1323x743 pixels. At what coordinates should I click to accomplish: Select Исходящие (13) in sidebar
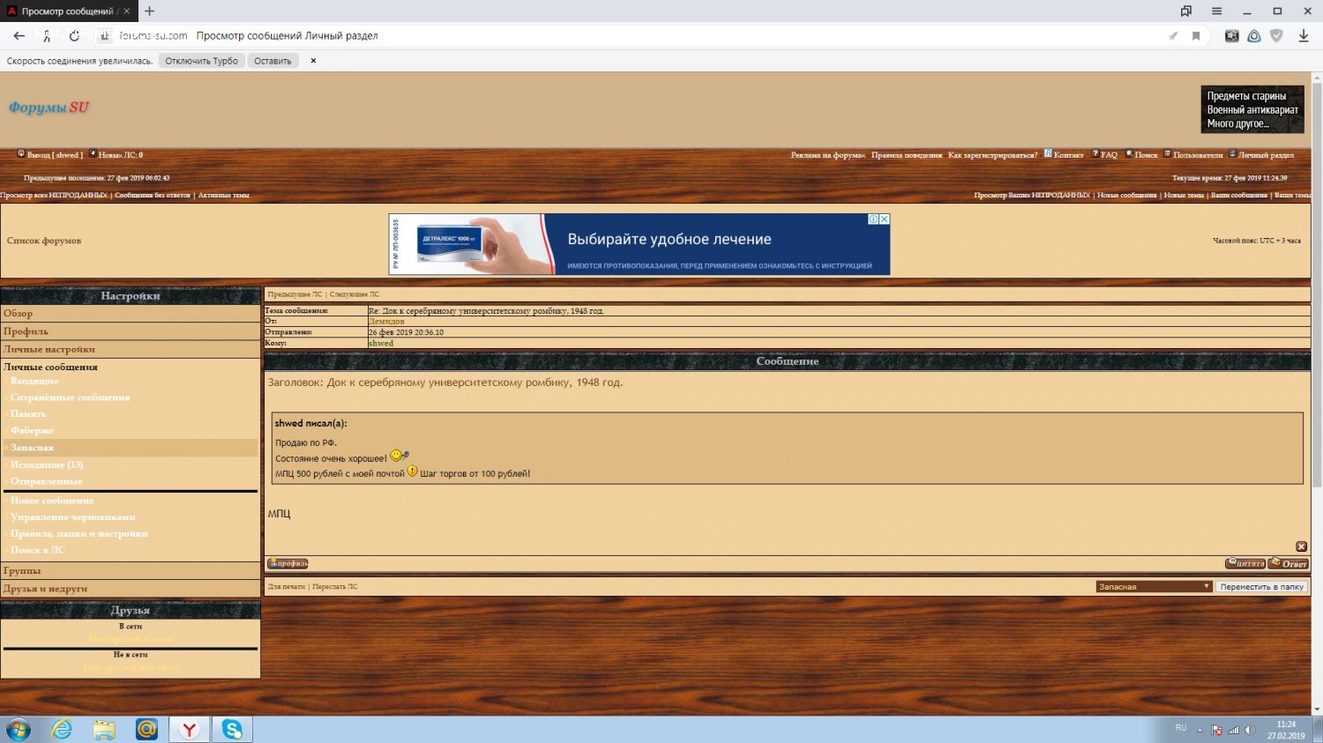[47, 464]
